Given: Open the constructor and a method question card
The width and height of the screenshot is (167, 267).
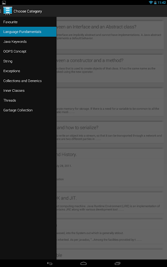Looking at the screenshot, I should tap(110, 68).
